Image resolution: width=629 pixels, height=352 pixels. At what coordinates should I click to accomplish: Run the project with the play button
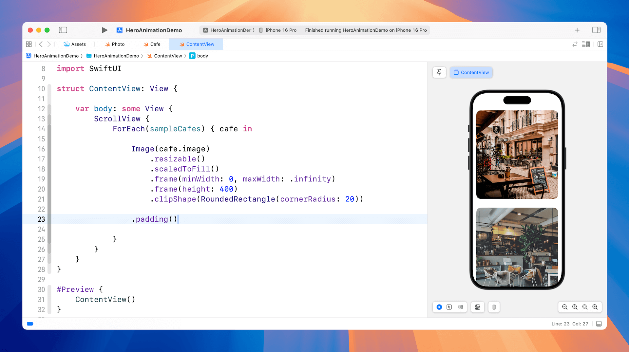click(105, 30)
